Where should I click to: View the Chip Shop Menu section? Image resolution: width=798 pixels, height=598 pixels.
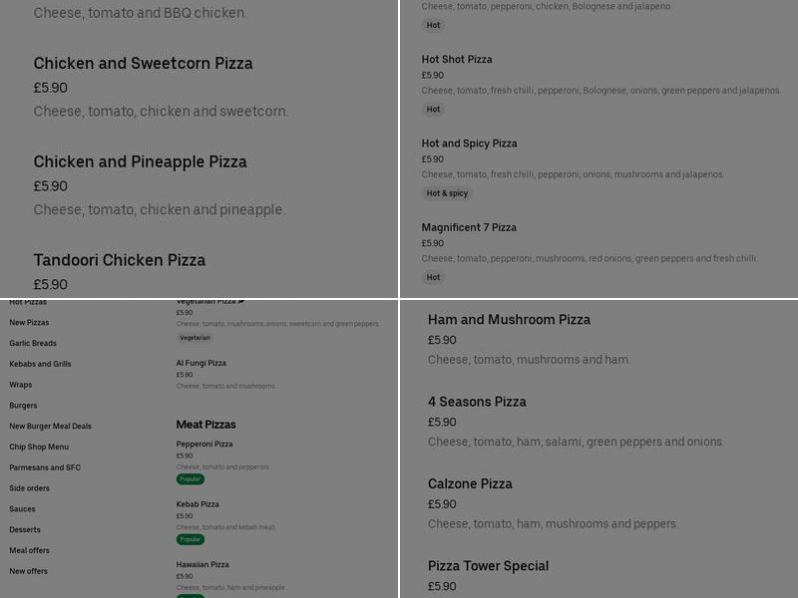[38, 447]
